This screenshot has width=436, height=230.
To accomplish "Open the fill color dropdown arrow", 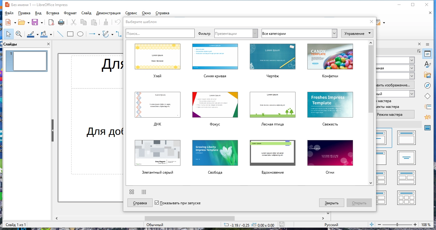I will pyautogui.click(x=51, y=34).
